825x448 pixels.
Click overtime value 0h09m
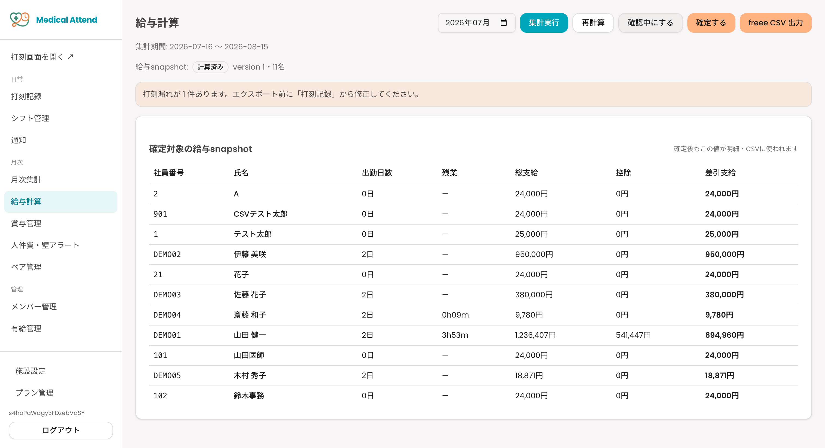455,315
